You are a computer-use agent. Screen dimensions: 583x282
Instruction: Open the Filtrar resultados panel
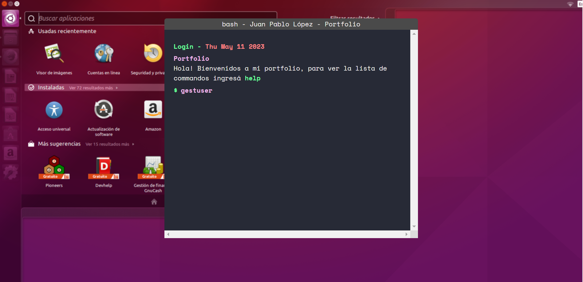(x=353, y=18)
